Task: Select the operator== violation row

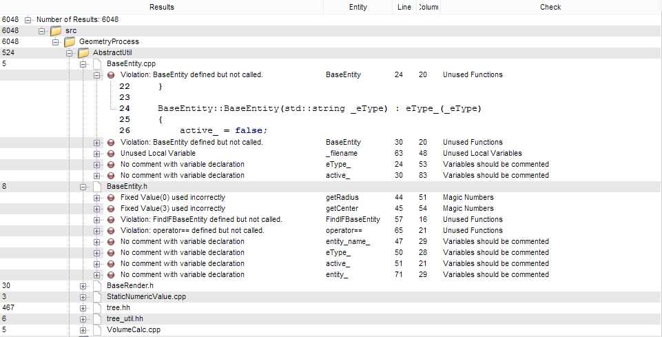Action: [x=192, y=230]
